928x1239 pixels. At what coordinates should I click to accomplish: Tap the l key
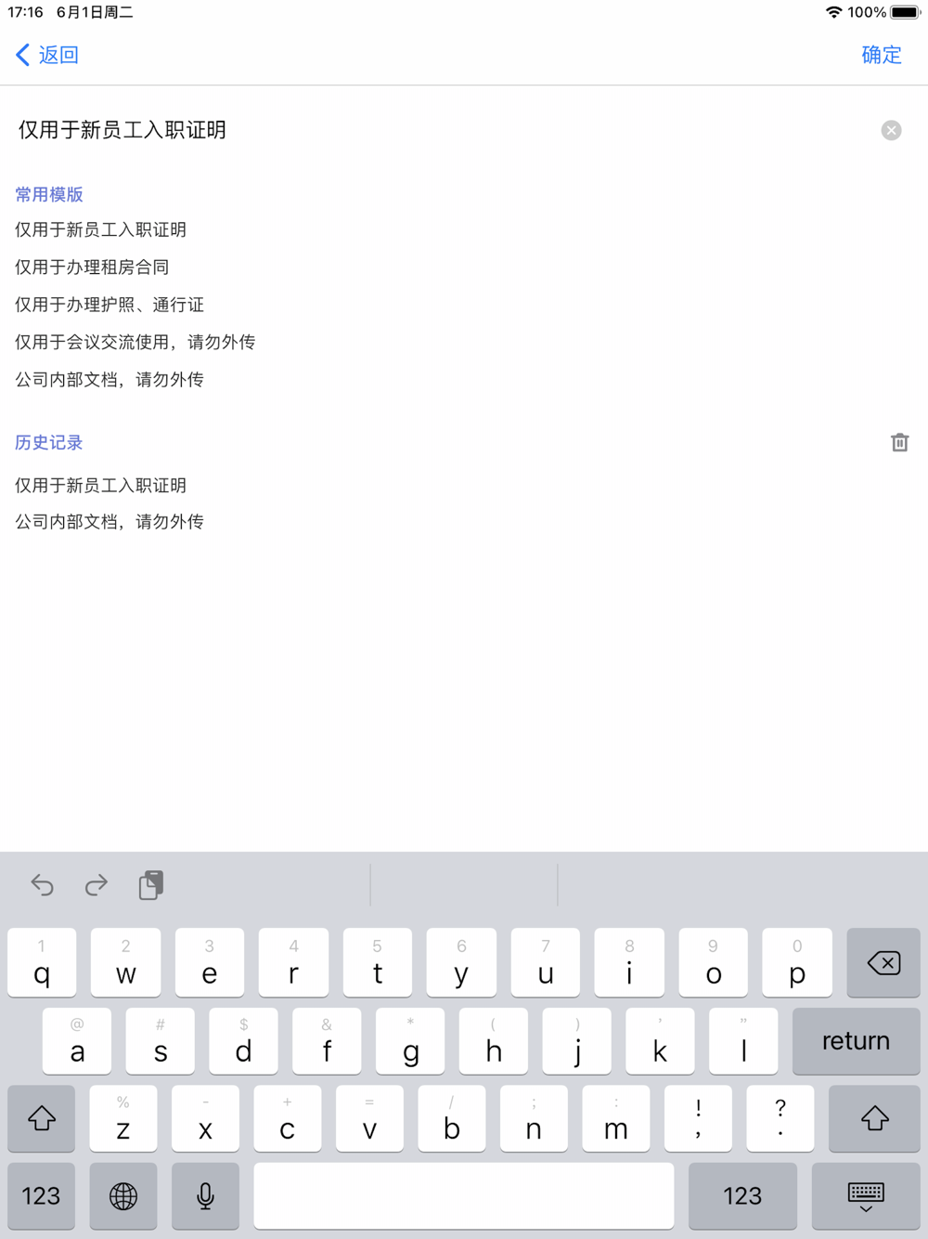pyautogui.click(x=743, y=1040)
